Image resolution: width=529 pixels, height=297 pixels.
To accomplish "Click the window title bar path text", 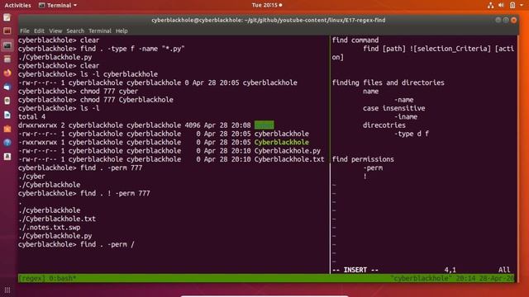I will (268, 20).
